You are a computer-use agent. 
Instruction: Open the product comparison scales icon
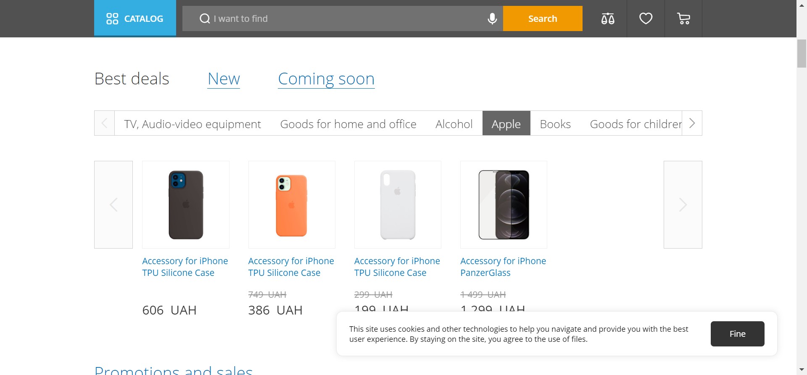click(607, 18)
